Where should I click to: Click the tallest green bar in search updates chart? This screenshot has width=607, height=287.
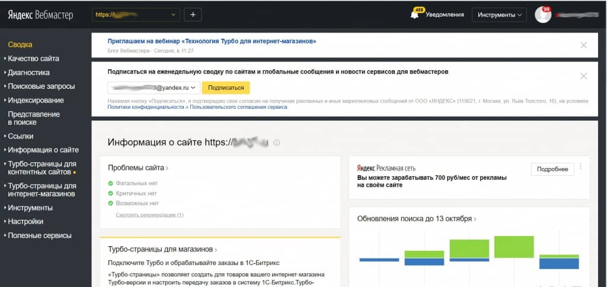coord(515,247)
